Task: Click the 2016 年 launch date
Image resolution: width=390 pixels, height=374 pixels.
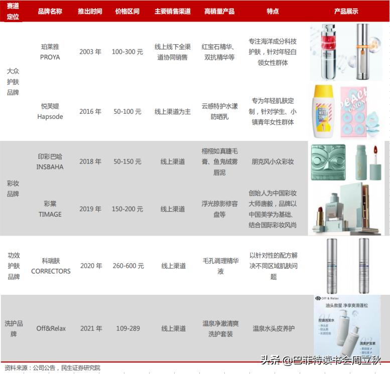Action: click(90, 112)
